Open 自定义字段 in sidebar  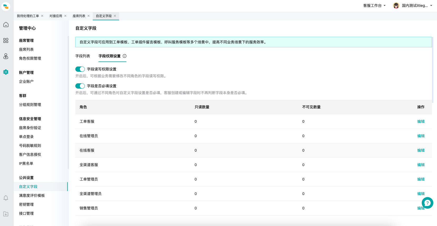28,187
